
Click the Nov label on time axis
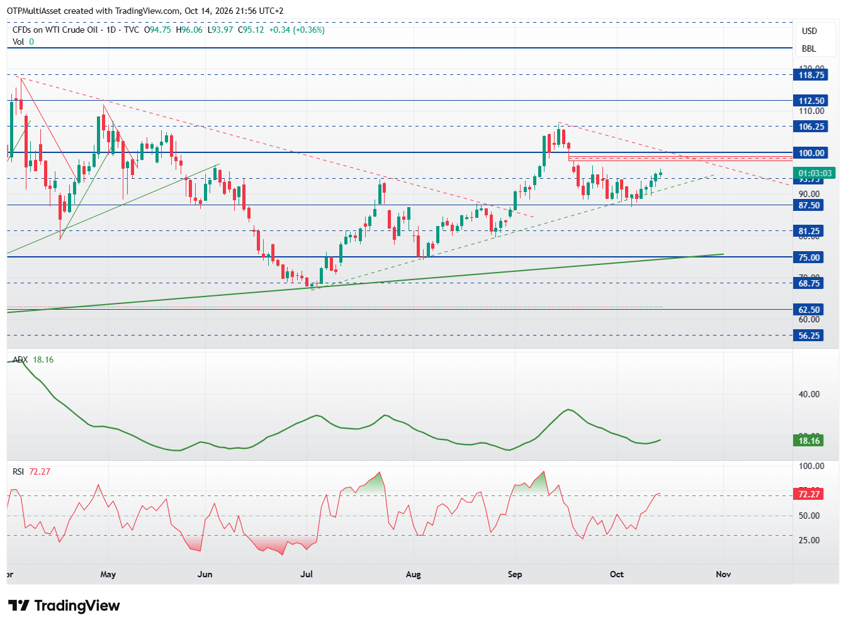[x=723, y=574]
